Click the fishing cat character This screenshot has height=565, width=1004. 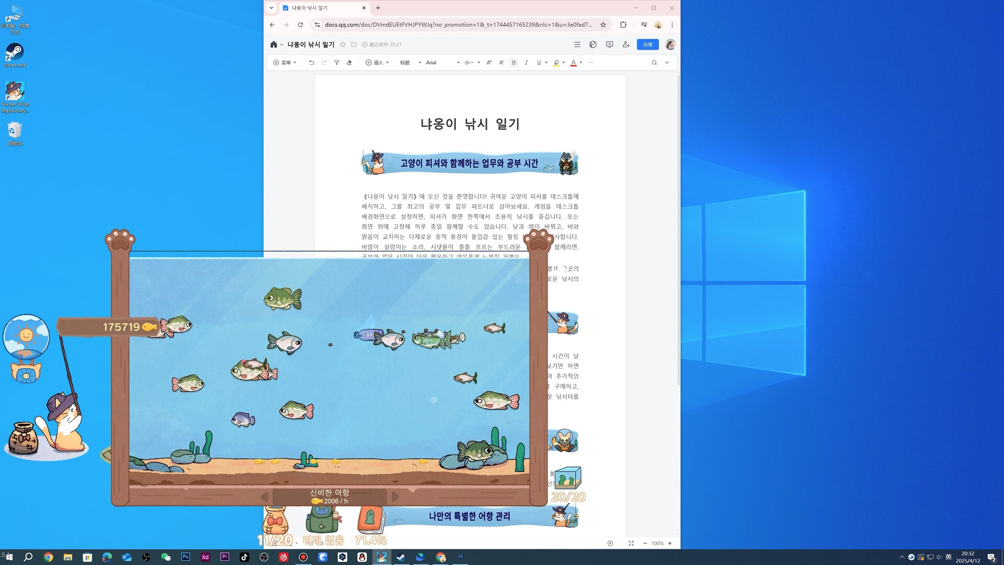(64, 424)
